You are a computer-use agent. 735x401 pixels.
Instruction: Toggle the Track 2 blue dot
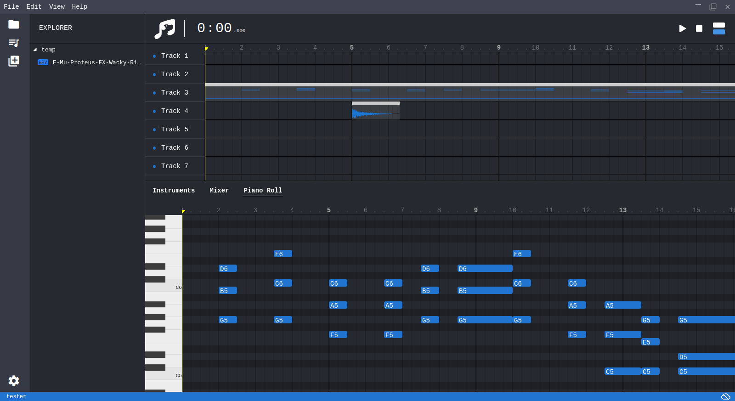pyautogui.click(x=154, y=74)
